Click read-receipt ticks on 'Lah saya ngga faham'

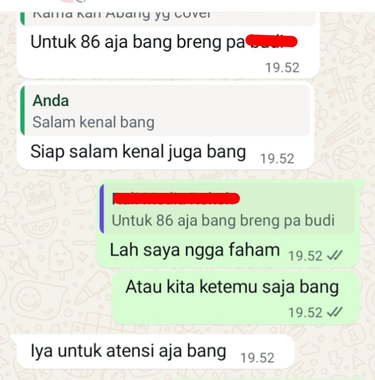(x=335, y=255)
